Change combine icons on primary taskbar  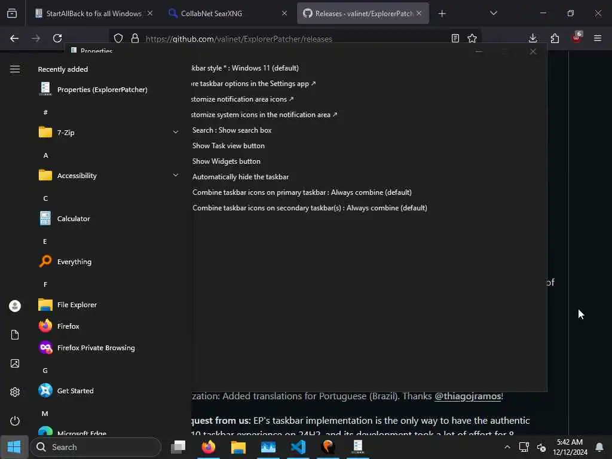click(x=302, y=192)
